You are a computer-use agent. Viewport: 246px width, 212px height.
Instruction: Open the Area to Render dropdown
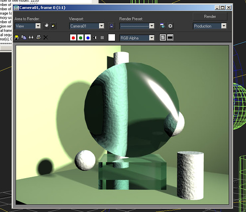click(28, 26)
